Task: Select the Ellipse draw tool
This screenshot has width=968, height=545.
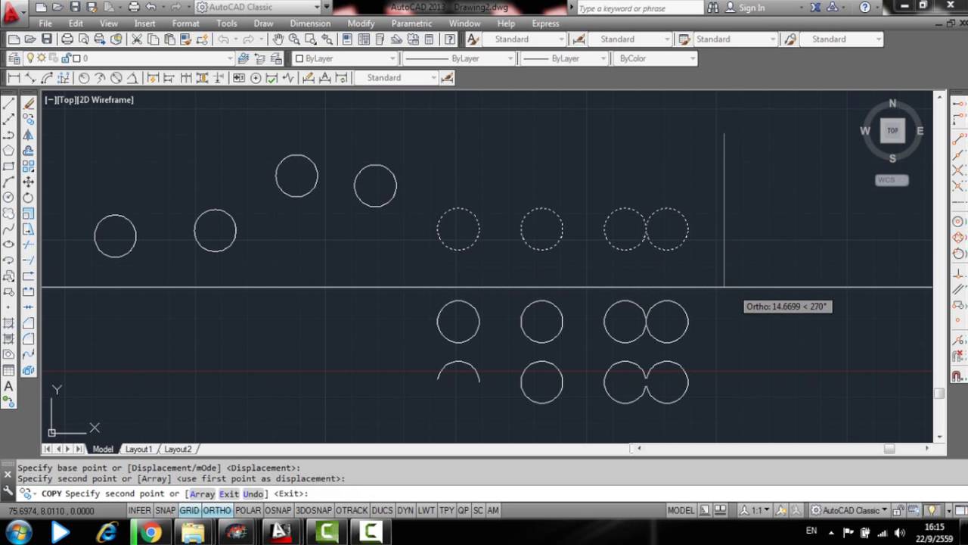Action: click(9, 244)
